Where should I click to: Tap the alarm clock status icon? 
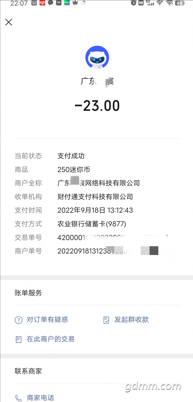pos(134,3)
